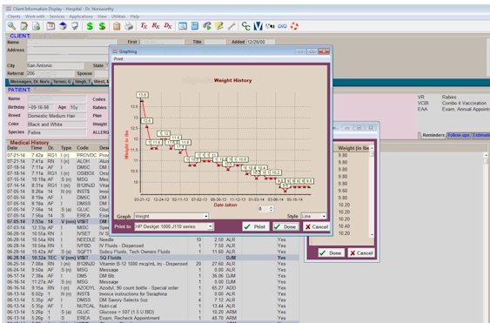The image size is (490, 323).
Task: Click the wrench tool icon
Action: coord(232,26)
